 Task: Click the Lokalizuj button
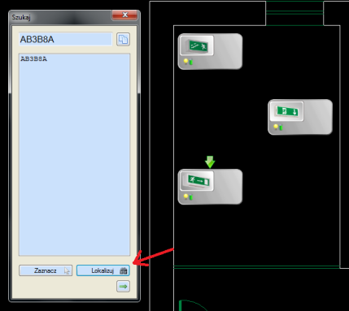click(x=103, y=270)
